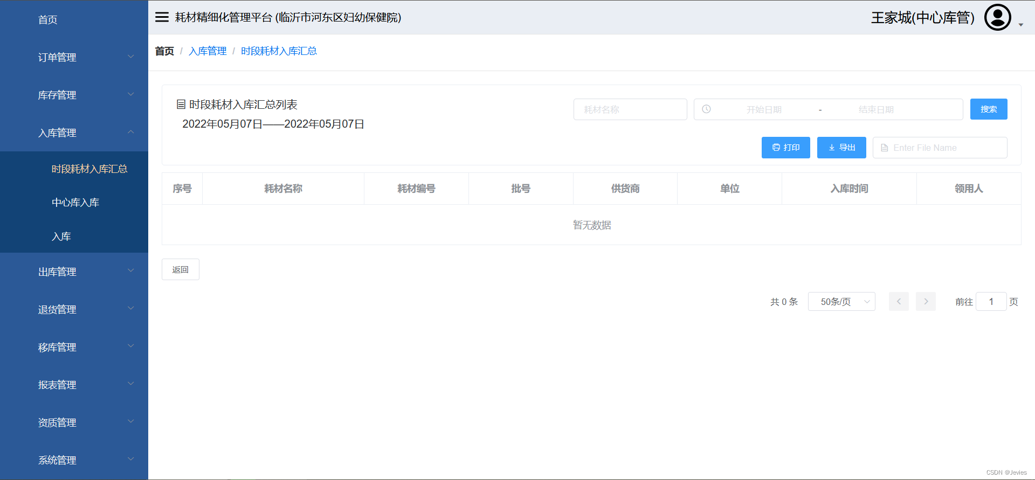This screenshot has height=480, width=1035.
Task: Click the 共 0 条 total count
Action: pyautogui.click(x=784, y=302)
